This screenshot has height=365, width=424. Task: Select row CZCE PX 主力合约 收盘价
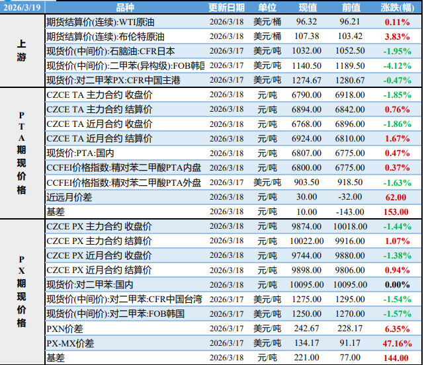coord(233,226)
